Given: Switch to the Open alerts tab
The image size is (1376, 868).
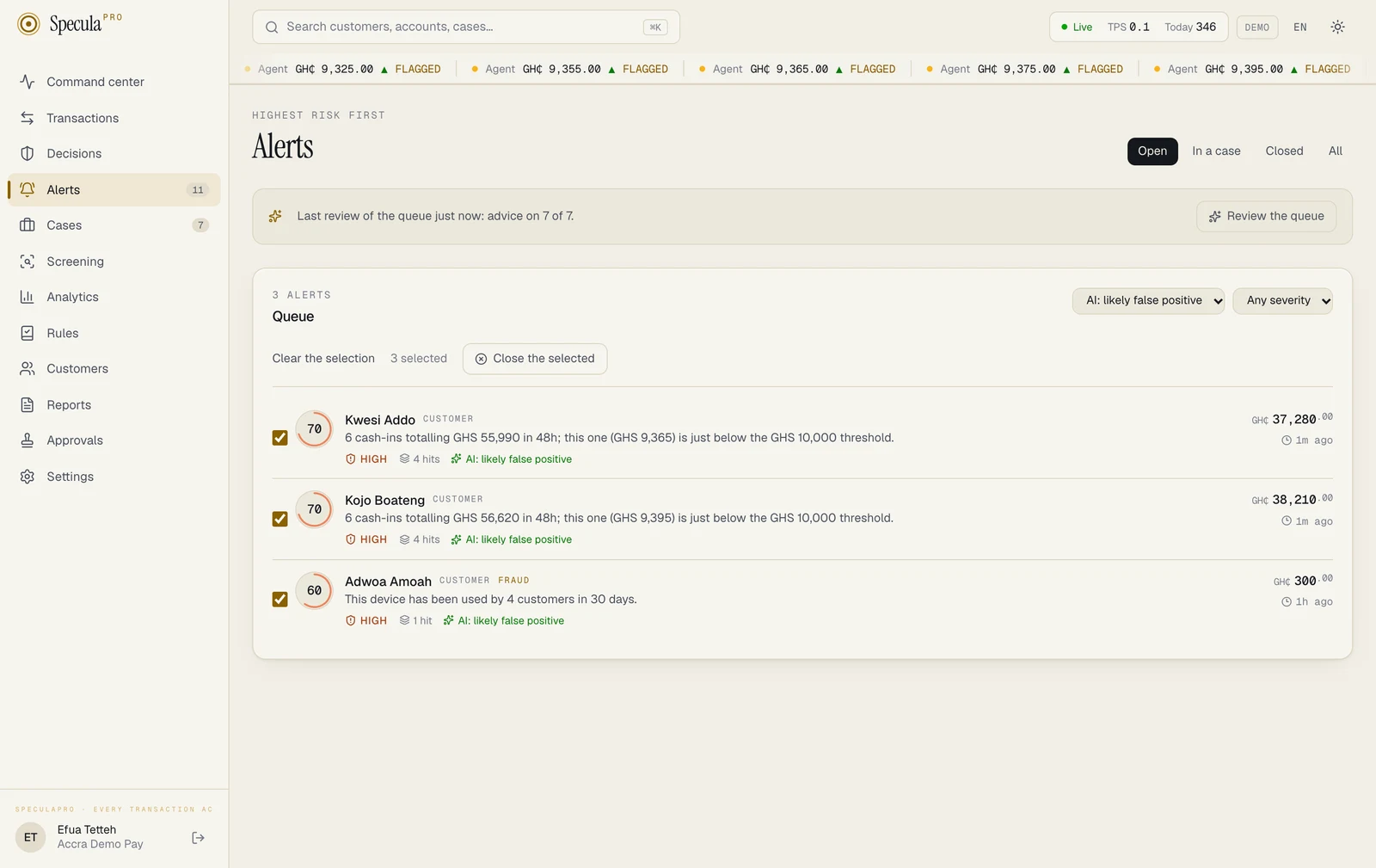Looking at the screenshot, I should click(x=1152, y=151).
